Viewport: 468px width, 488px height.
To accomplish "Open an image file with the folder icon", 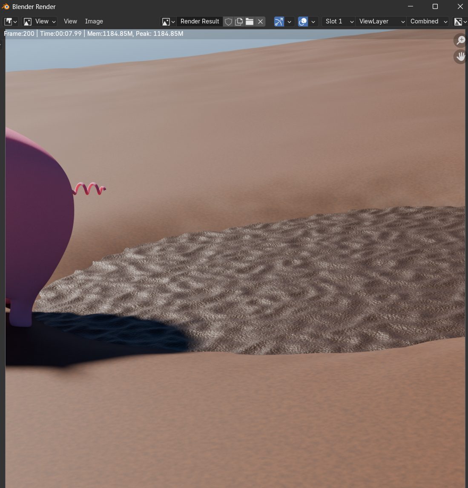I will [250, 21].
